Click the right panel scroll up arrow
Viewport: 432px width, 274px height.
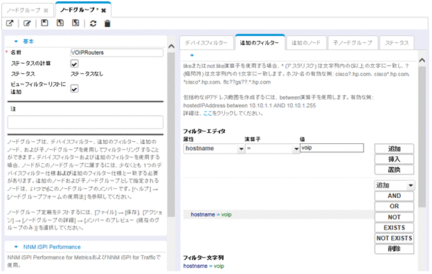422,60
